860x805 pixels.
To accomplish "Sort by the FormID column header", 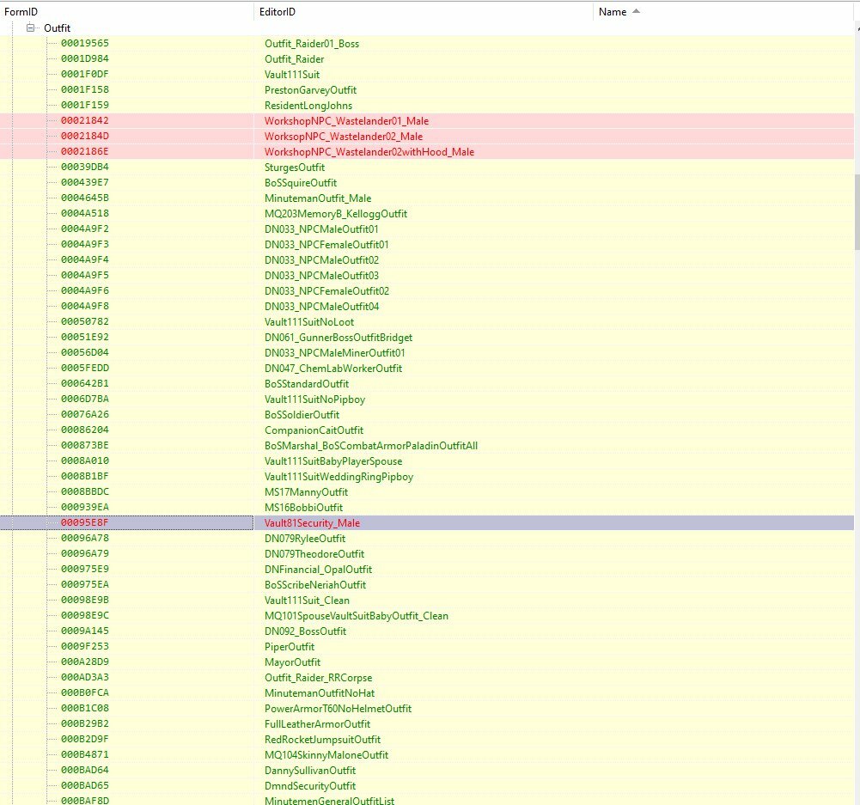I will pos(126,11).
